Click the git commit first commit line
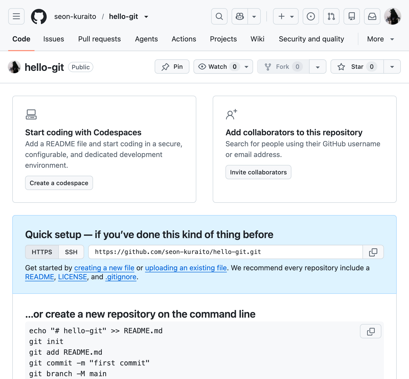409x379 pixels. 89,363
